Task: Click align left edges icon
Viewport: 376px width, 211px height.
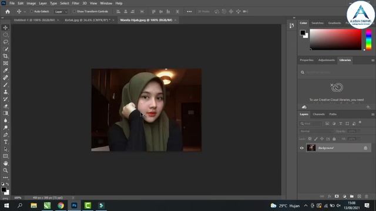Action: tap(118, 12)
